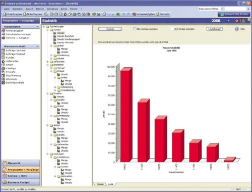Expand the Lieferanten tree folder
The height and width of the screenshot is (192, 252).
[x=47, y=62]
